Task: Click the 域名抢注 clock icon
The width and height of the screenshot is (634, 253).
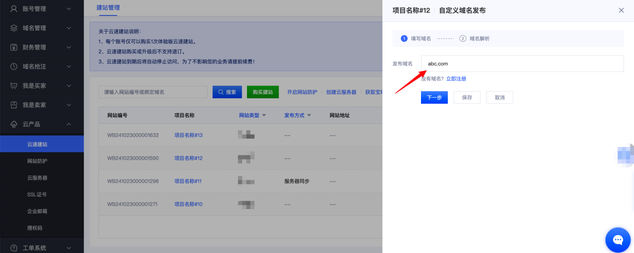Action: click(x=14, y=66)
